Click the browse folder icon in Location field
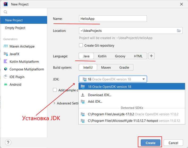 click(x=179, y=31)
